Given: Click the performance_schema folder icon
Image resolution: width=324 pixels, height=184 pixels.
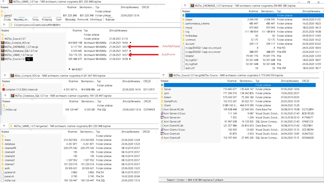Looking at the screenshot, I should pos(183,23).
